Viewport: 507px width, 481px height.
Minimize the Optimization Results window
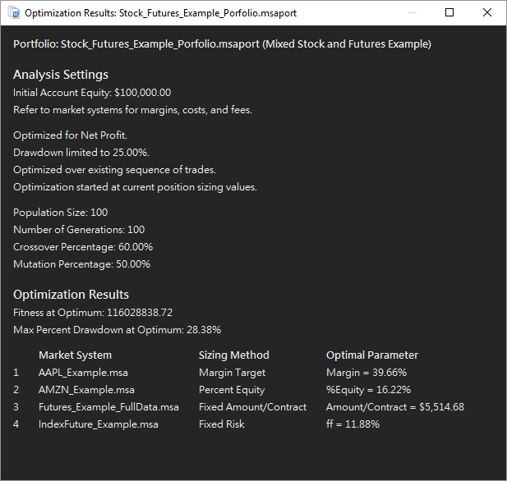413,13
